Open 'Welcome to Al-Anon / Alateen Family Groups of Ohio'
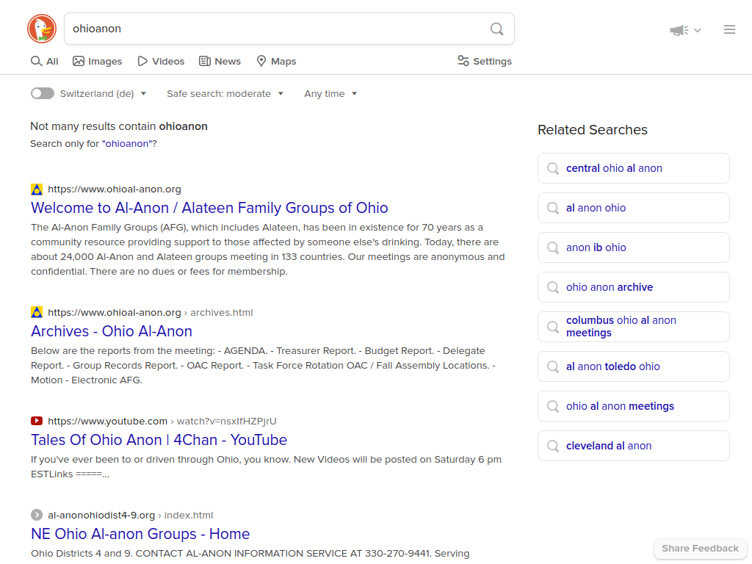This screenshot has height=564, width=752. pos(209,208)
